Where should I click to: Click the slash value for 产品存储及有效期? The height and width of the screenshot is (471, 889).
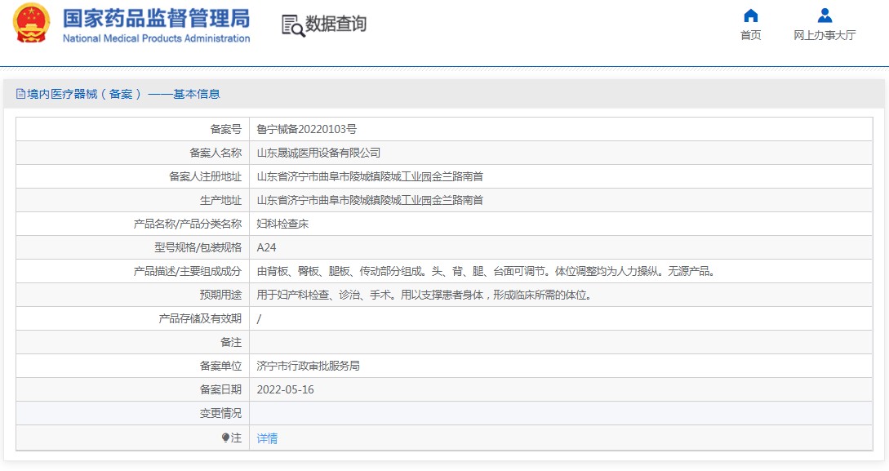click(259, 319)
